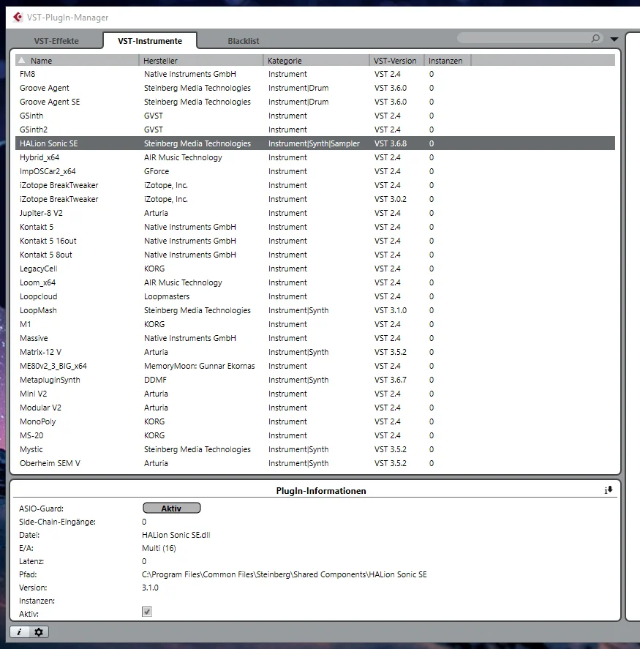Select the Loopcloud plugin row
Image resolution: width=640 pixels, height=649 pixels.
tap(315, 296)
